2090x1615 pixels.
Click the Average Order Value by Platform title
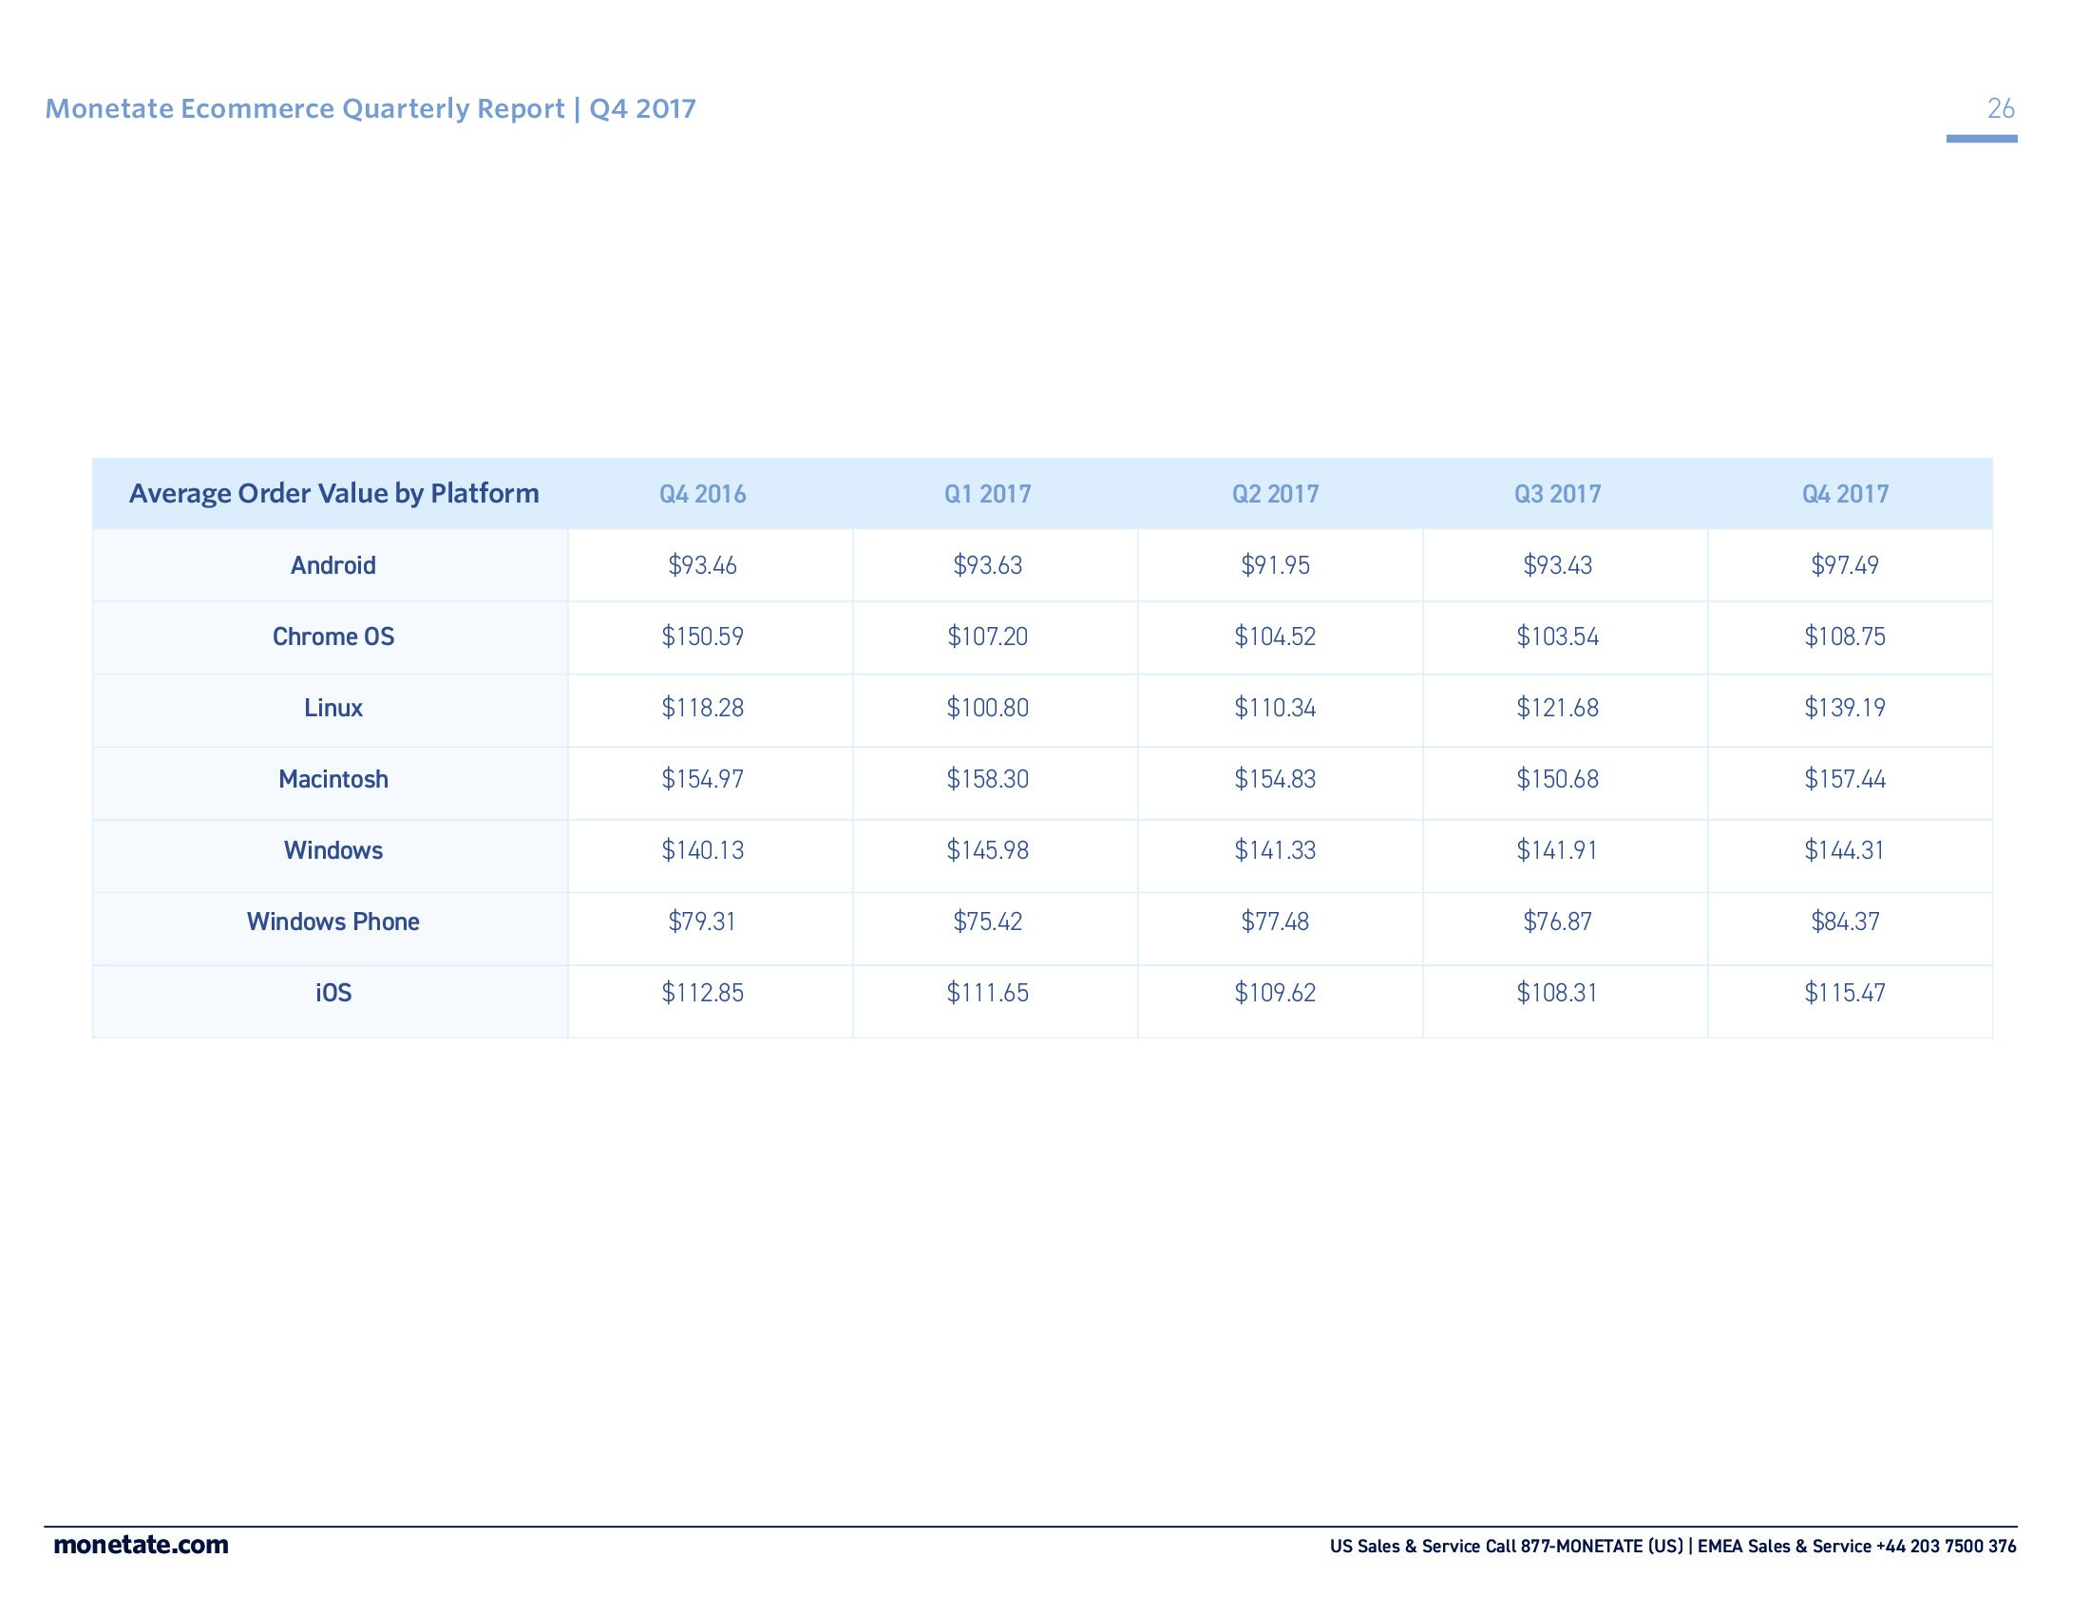334,494
